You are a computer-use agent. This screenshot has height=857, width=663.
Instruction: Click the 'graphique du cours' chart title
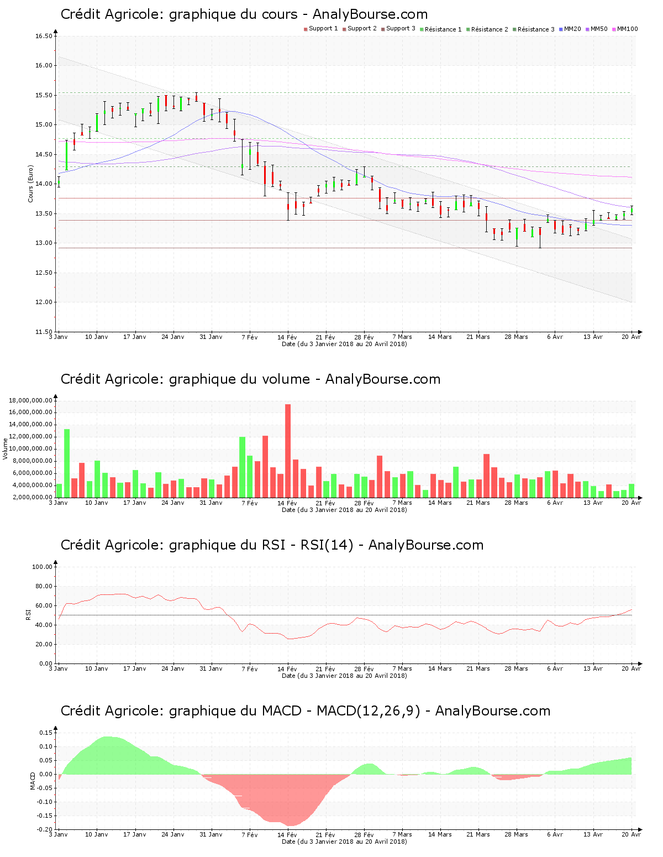(x=244, y=14)
